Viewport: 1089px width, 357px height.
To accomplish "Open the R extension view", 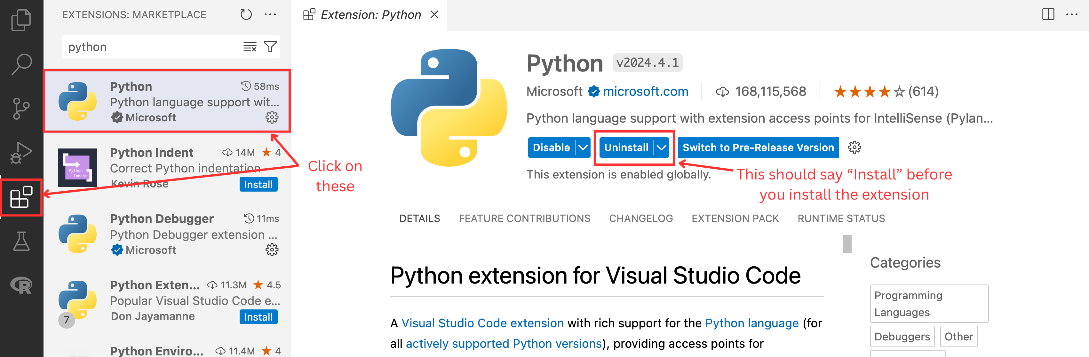I will coord(21,286).
